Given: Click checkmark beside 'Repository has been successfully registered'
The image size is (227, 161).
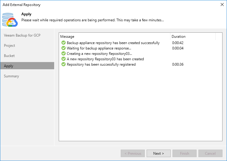Looking at the screenshot, I should tap(64, 64).
